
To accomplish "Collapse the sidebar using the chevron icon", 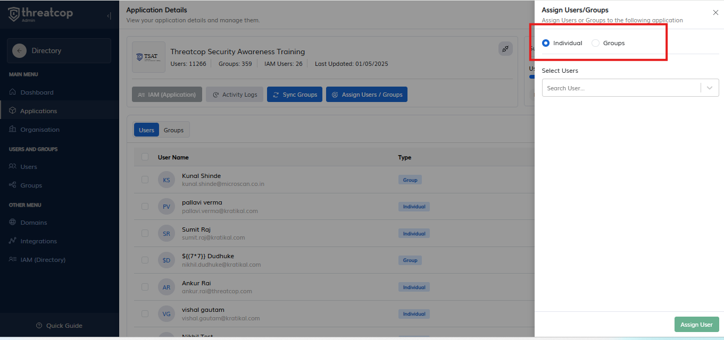I will (109, 16).
